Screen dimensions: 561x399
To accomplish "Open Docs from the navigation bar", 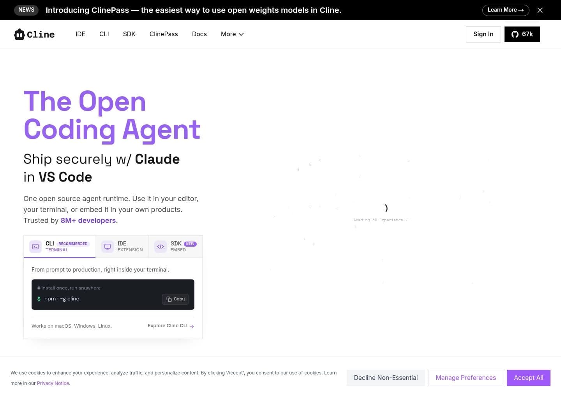I will pos(199,34).
